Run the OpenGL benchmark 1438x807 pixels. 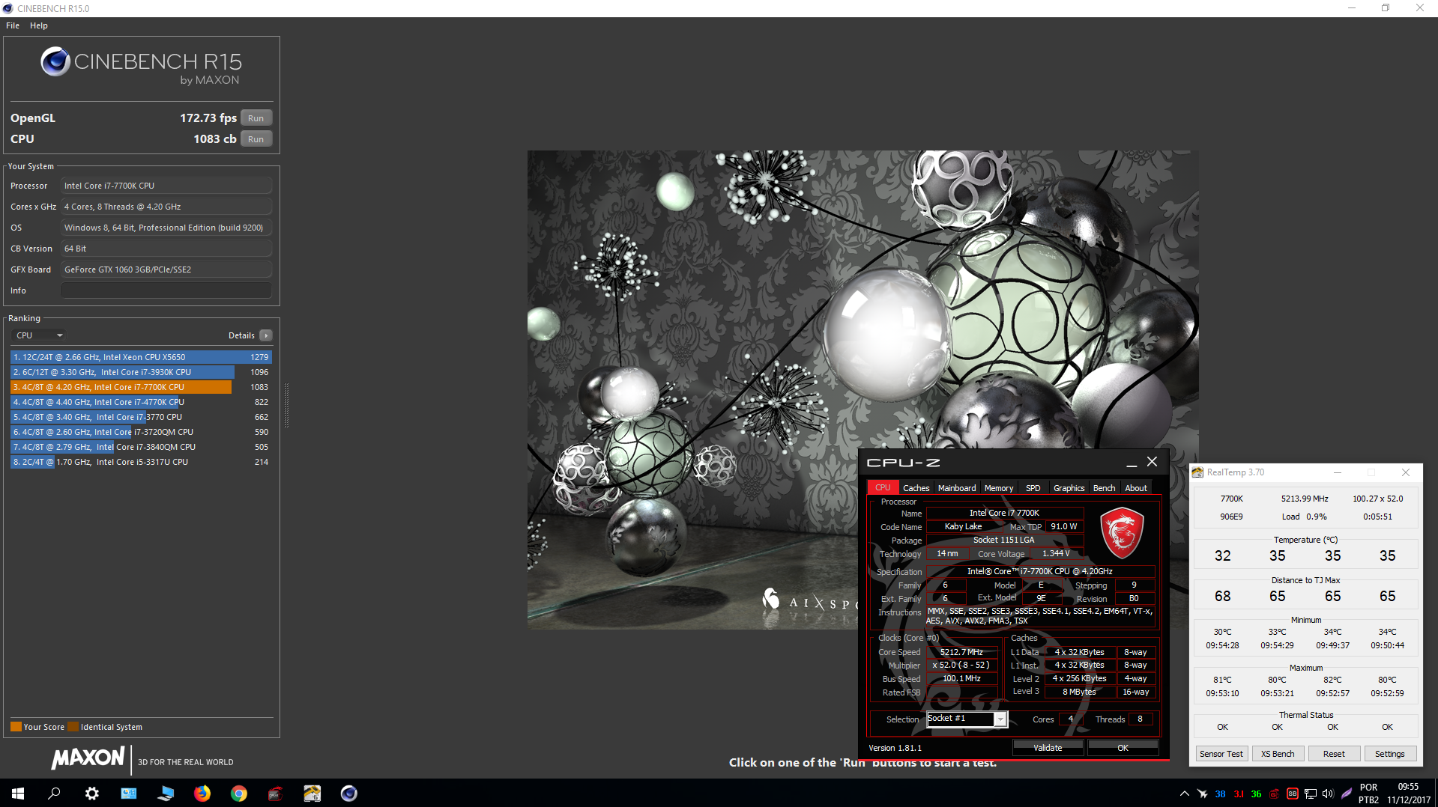tap(256, 118)
